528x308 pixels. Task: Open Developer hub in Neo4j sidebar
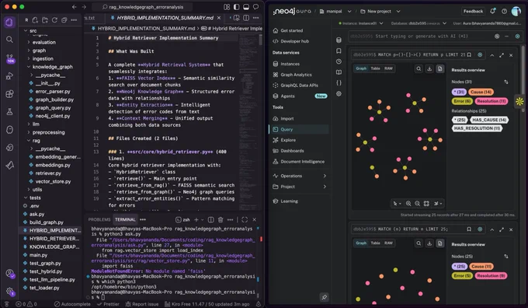[294, 41]
